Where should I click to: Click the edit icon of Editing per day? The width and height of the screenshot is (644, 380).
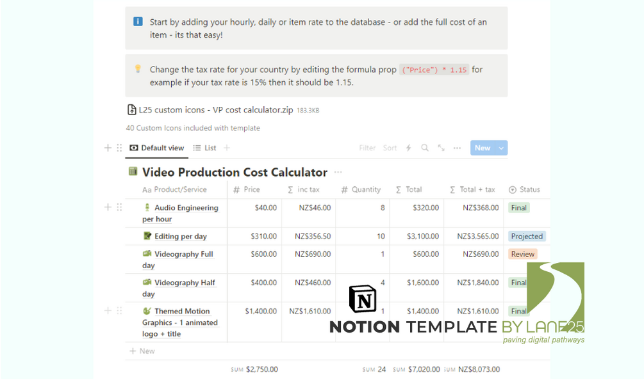point(147,235)
